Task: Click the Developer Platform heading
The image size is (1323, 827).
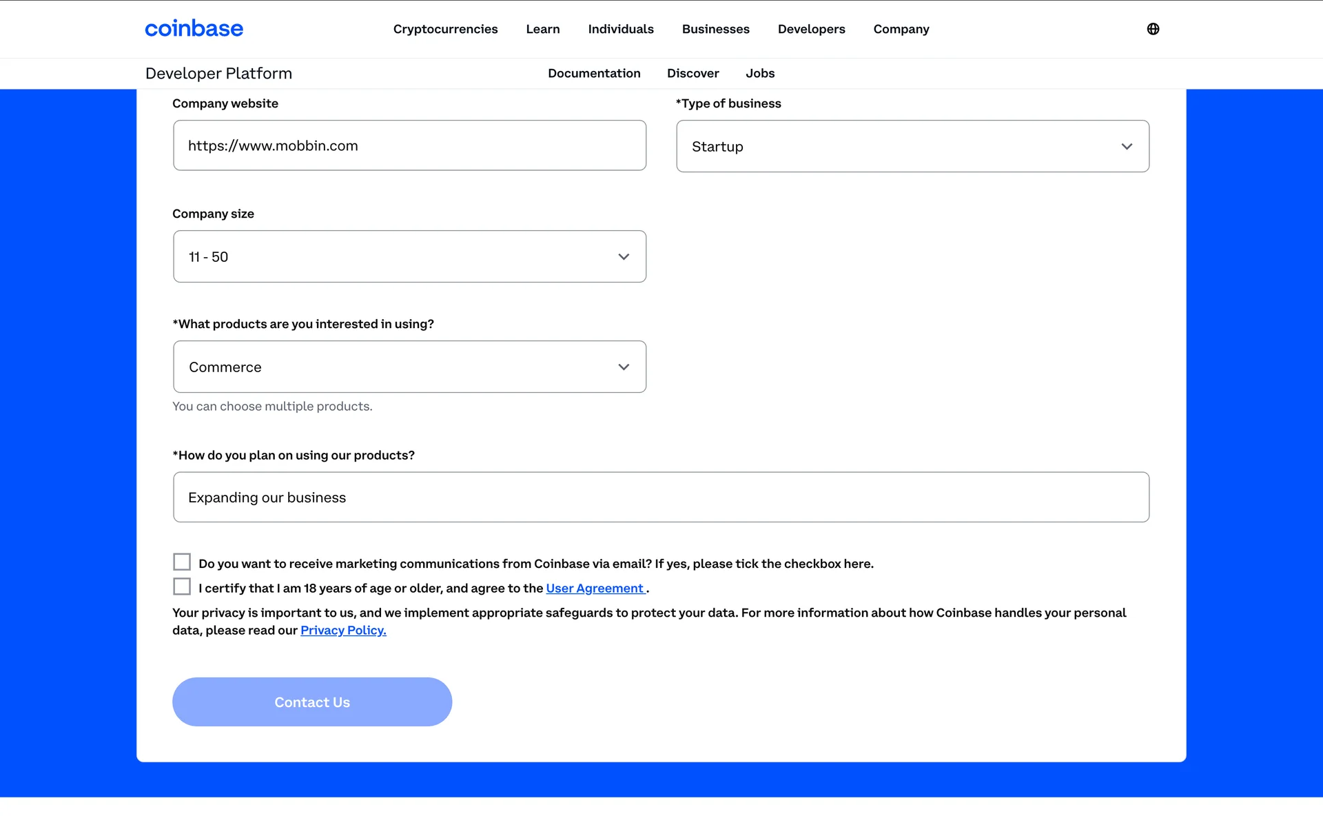Action: (x=218, y=73)
